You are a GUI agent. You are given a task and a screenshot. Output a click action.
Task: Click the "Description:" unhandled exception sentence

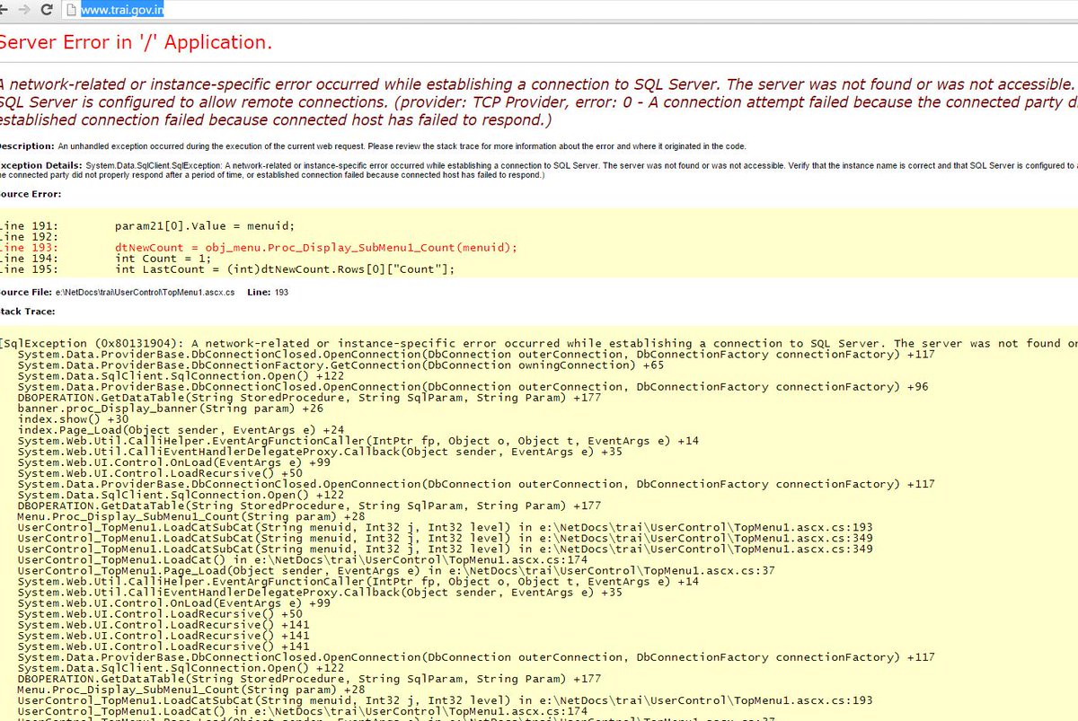click(372, 146)
